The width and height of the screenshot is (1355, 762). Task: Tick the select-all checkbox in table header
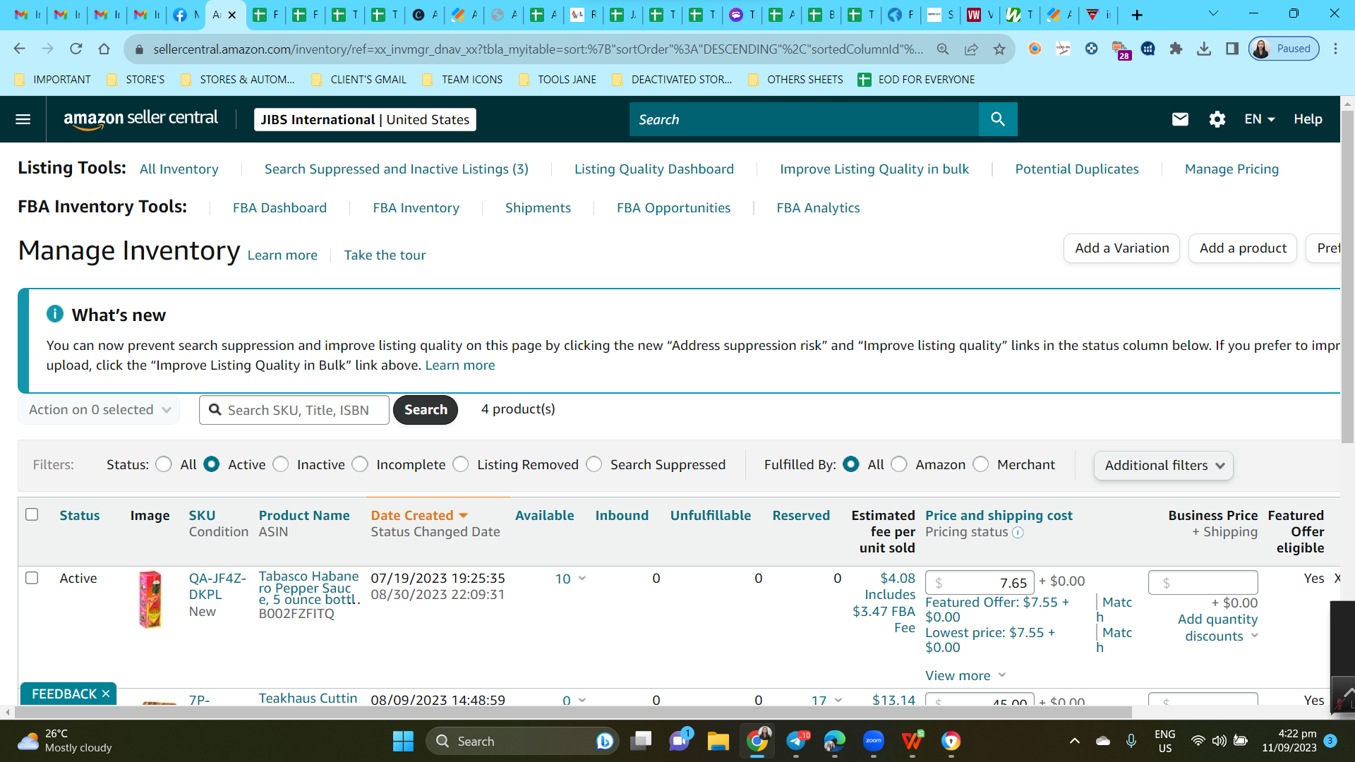pyautogui.click(x=32, y=514)
